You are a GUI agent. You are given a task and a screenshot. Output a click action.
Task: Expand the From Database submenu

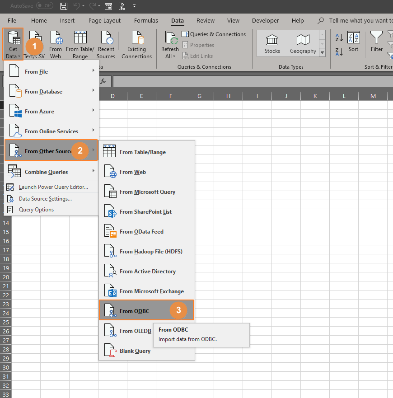point(51,91)
